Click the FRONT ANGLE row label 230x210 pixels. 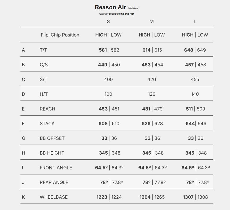click(x=56, y=168)
